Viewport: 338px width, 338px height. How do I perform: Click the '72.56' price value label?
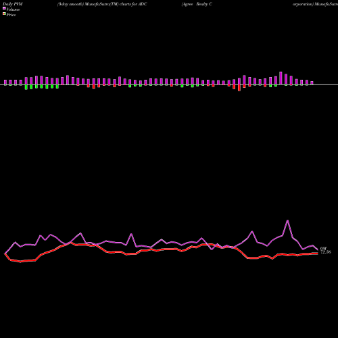coord(326,252)
